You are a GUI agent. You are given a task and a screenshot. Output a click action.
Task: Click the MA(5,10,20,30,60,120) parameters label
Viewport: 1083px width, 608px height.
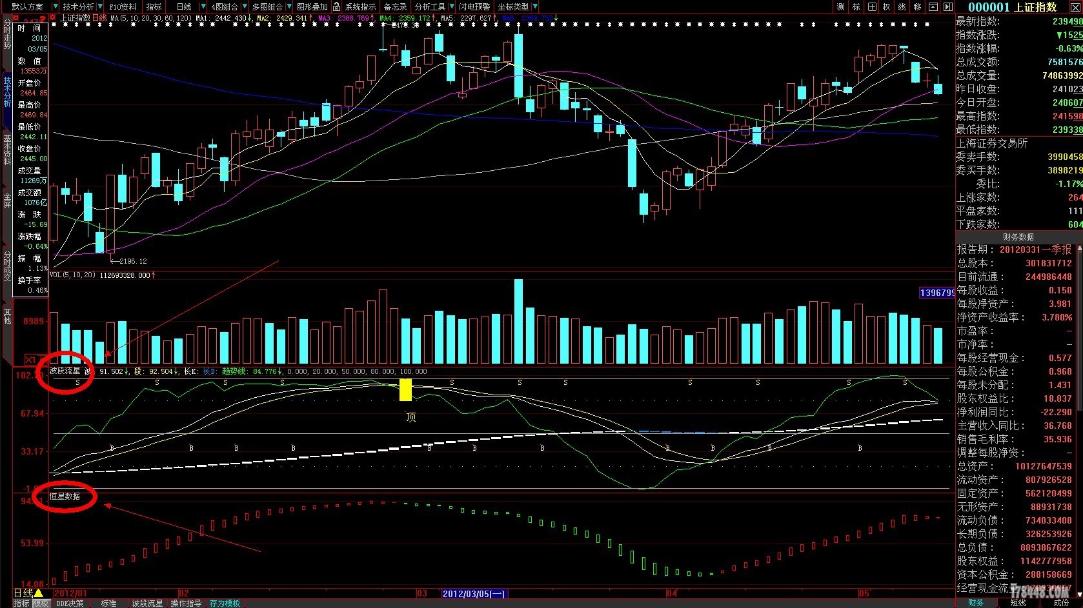coord(151,18)
